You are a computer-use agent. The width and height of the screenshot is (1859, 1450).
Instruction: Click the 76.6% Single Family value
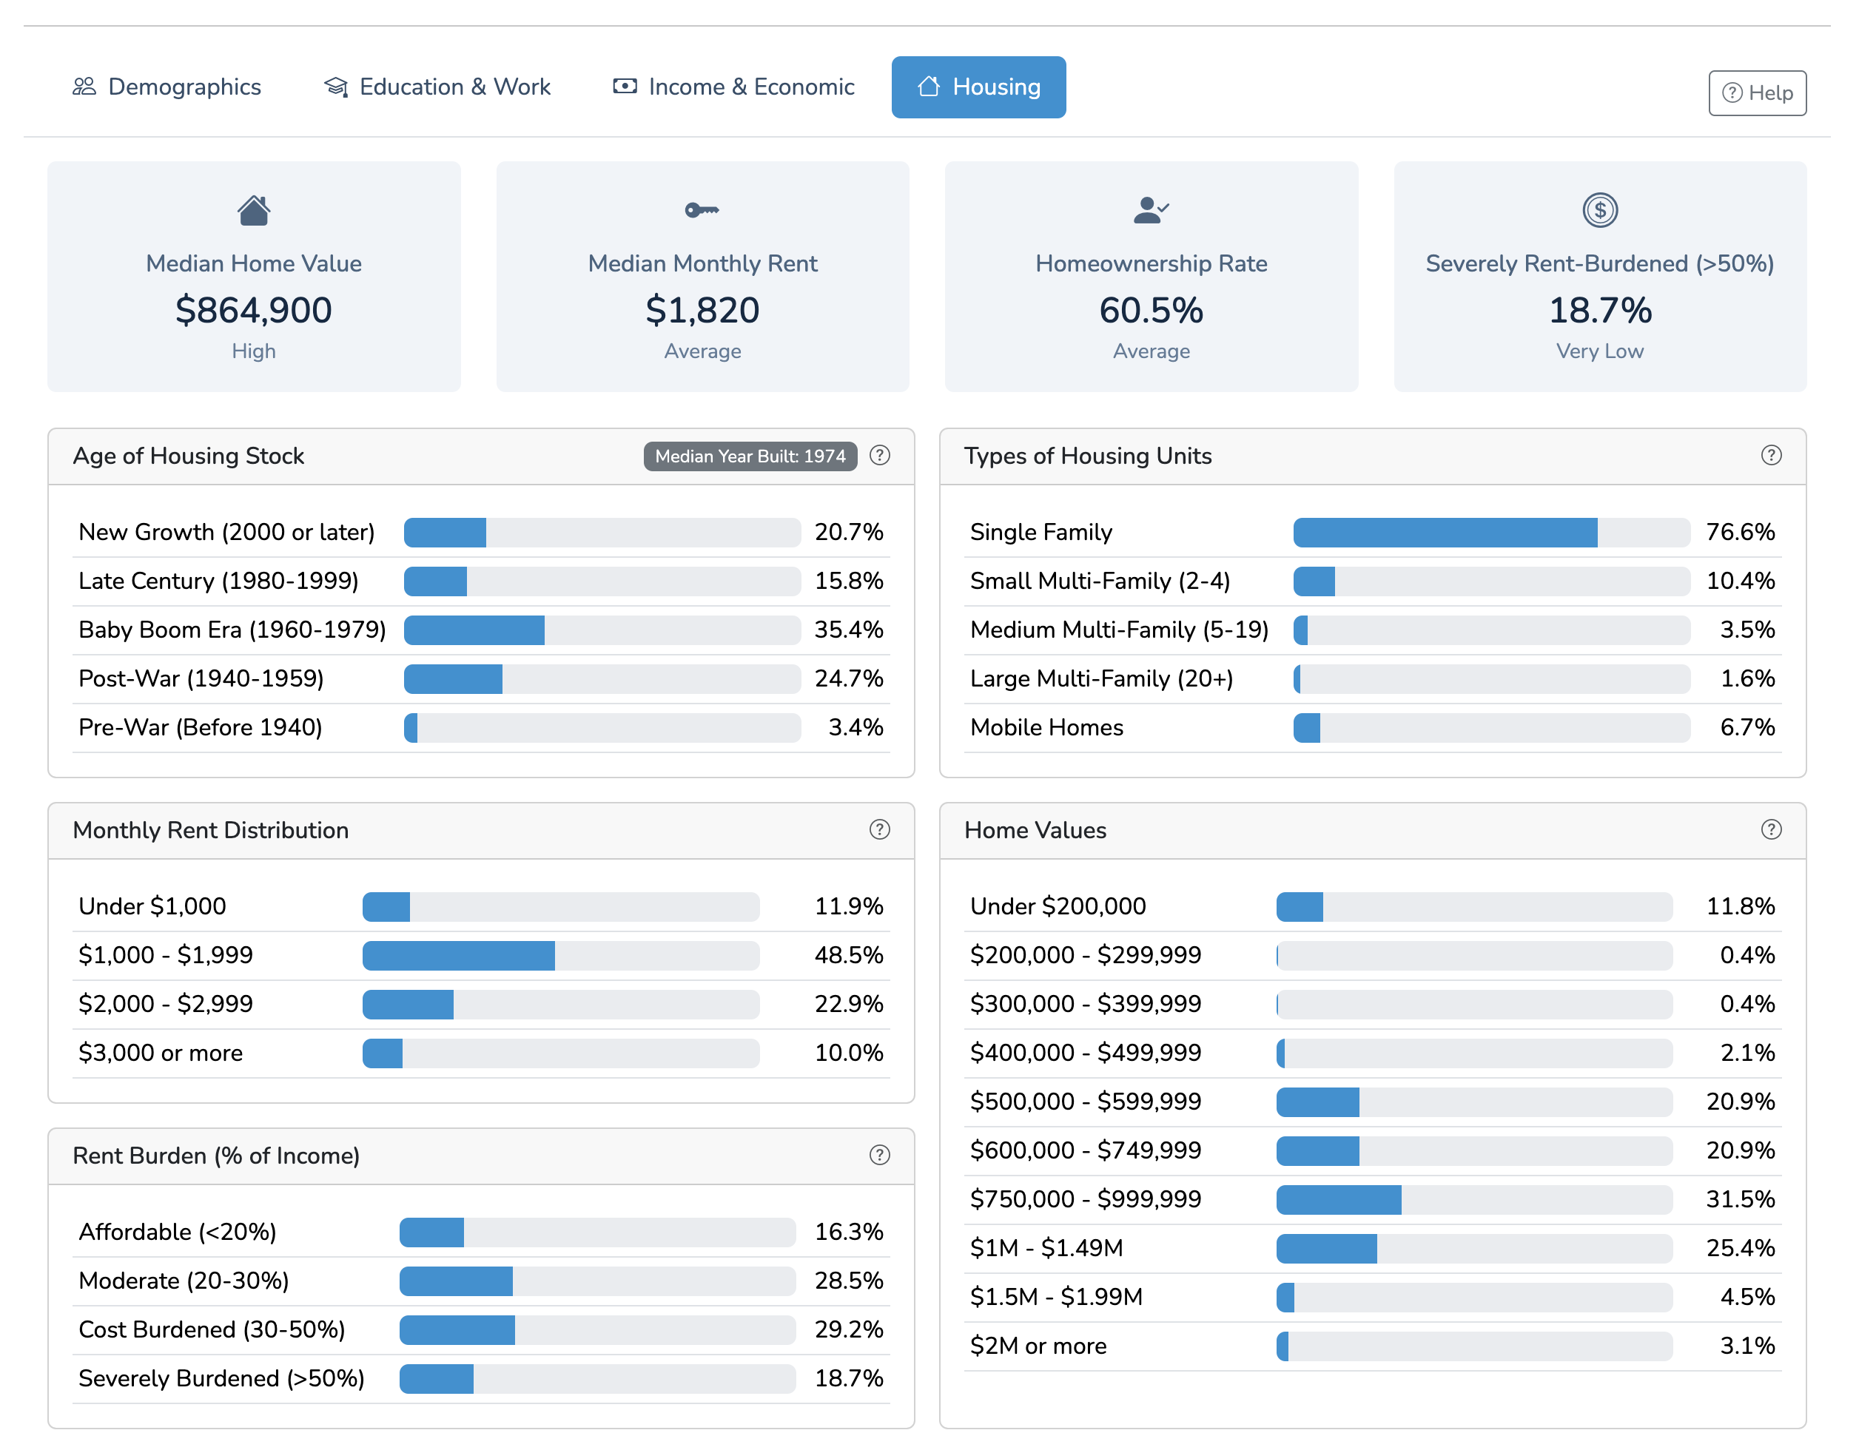coord(1741,533)
